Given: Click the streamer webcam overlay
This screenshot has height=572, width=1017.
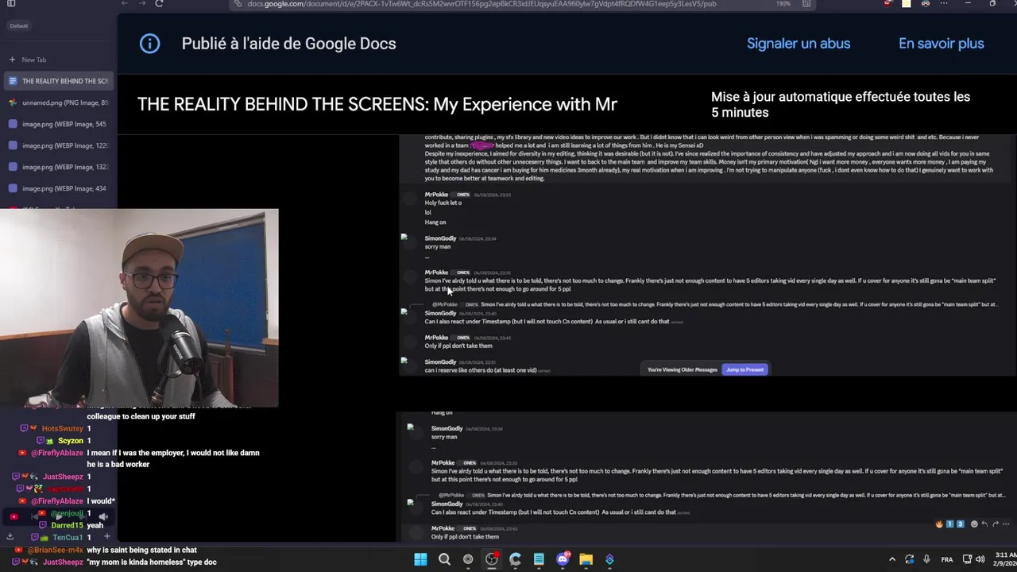Looking at the screenshot, I should (139, 308).
